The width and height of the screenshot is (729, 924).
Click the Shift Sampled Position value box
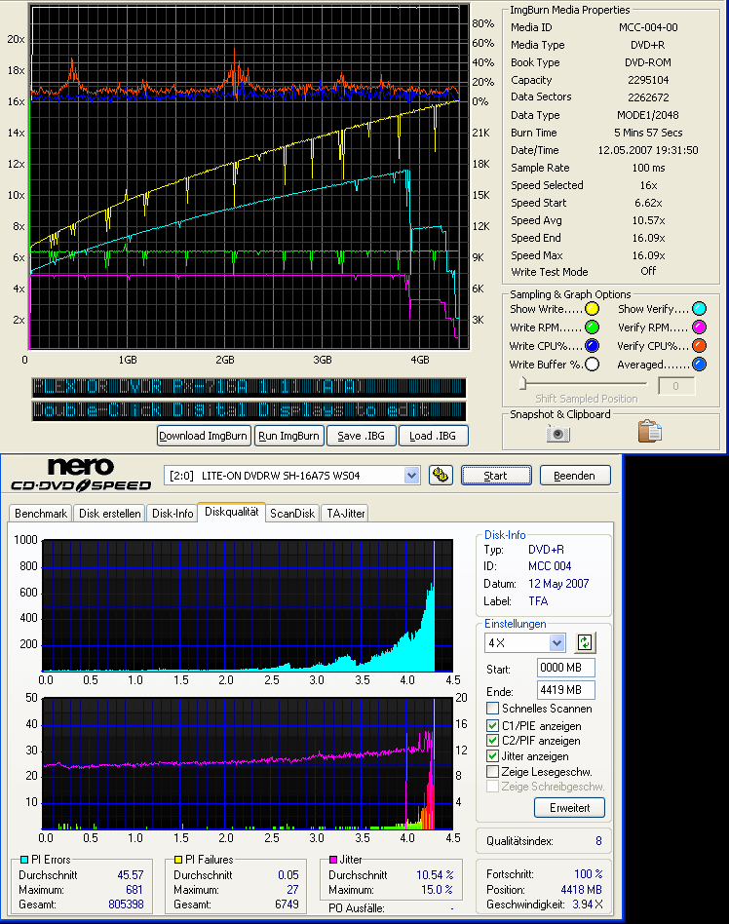675,386
